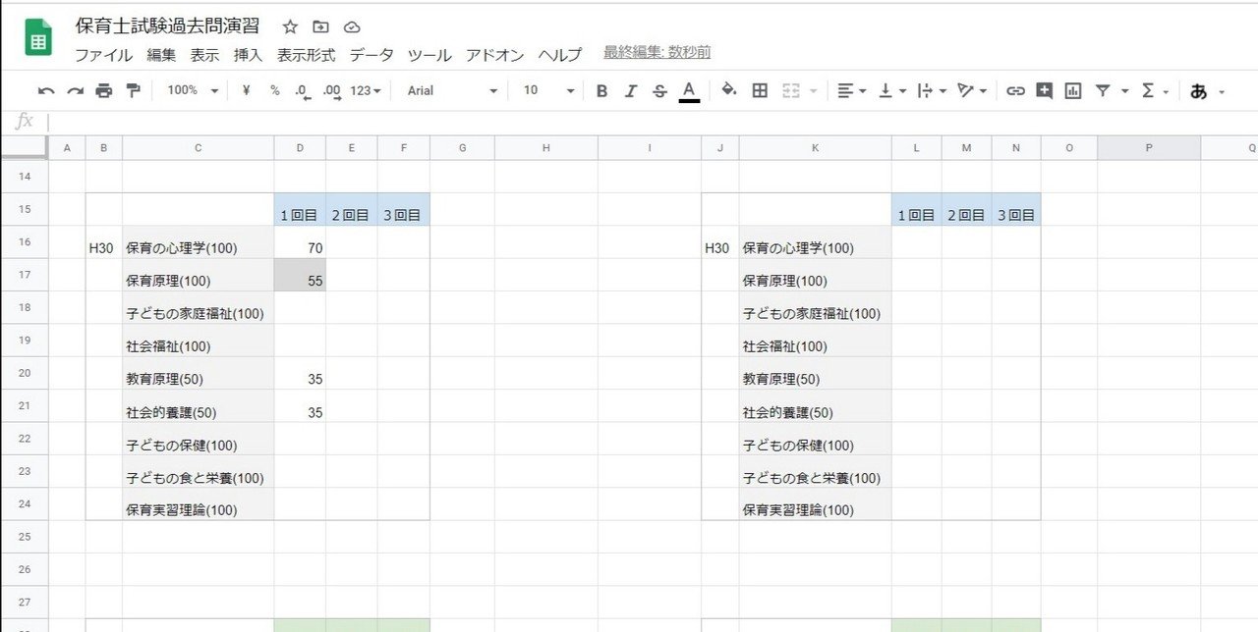1258x632 pixels.
Task: Open the 挿入 menu
Action: (x=248, y=55)
